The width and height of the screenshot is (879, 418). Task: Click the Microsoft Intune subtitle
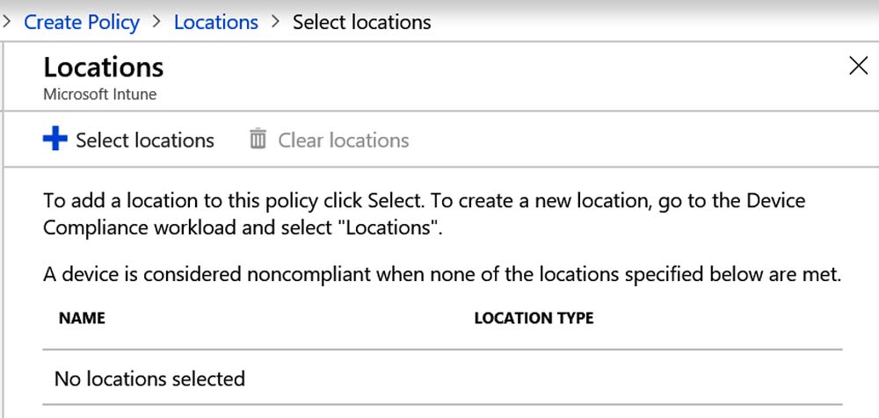click(x=100, y=94)
